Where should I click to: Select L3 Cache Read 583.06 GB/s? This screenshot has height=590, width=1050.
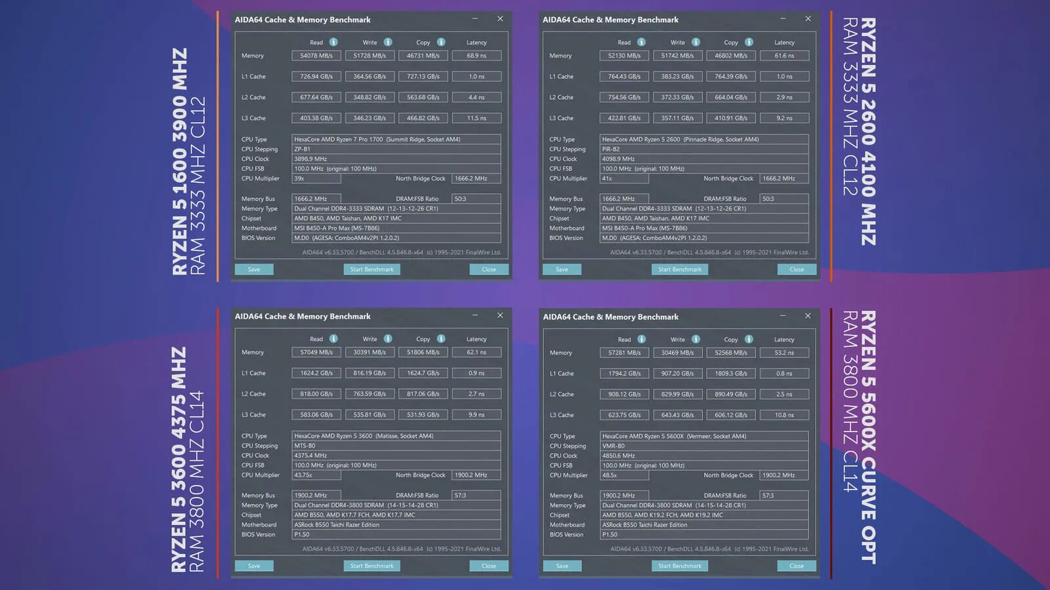[316, 414]
